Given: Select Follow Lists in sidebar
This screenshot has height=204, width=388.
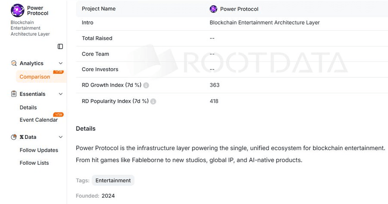Looking at the screenshot, I should tap(34, 163).
